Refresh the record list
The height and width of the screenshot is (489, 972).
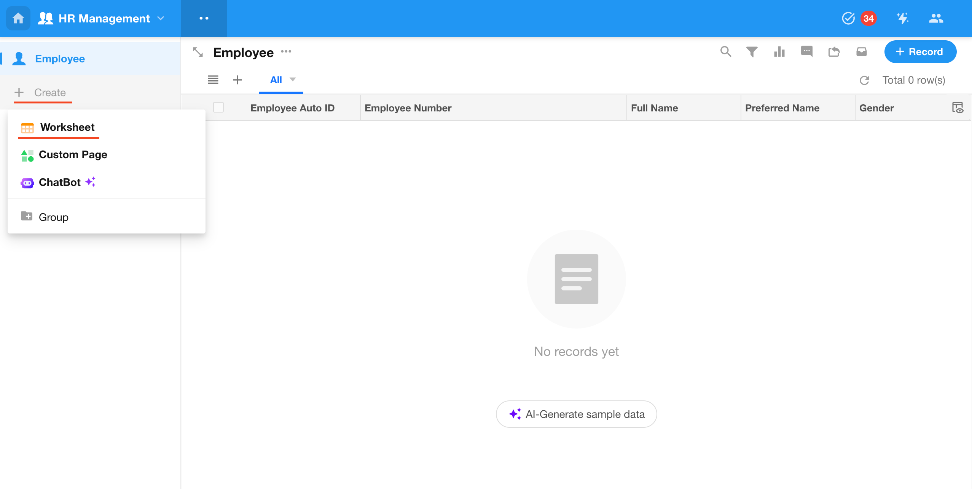pos(864,80)
